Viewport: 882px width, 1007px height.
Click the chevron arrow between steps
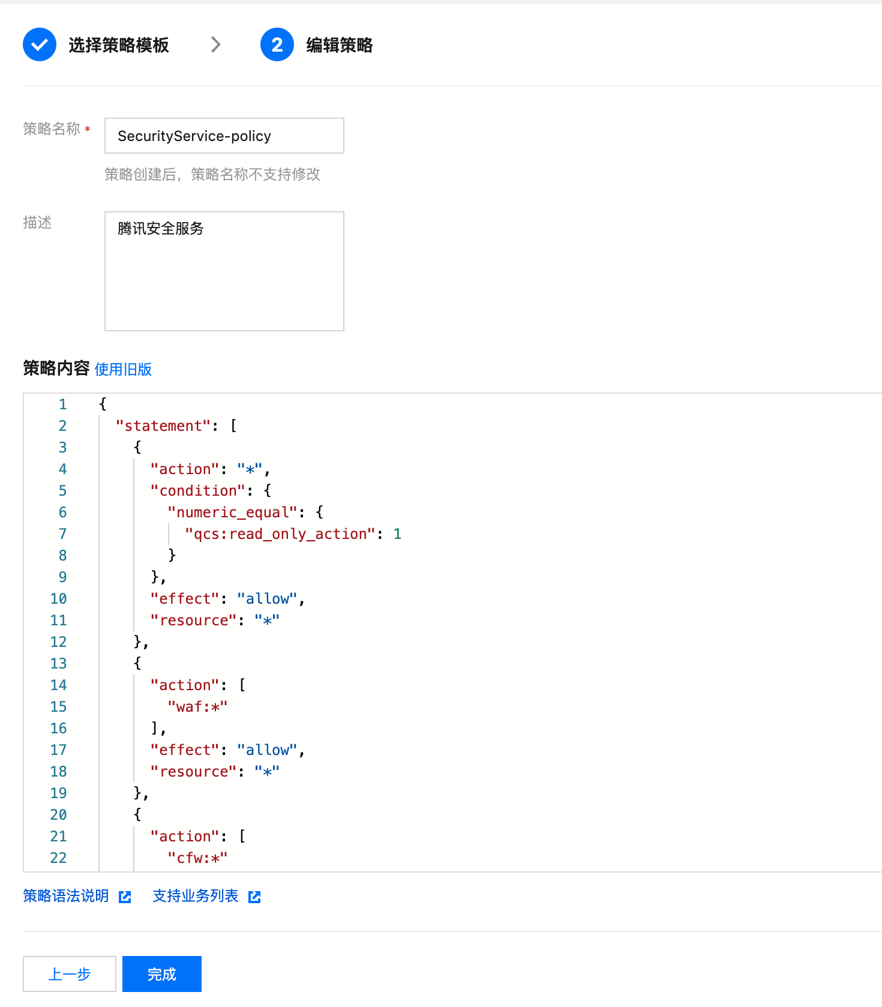(216, 44)
